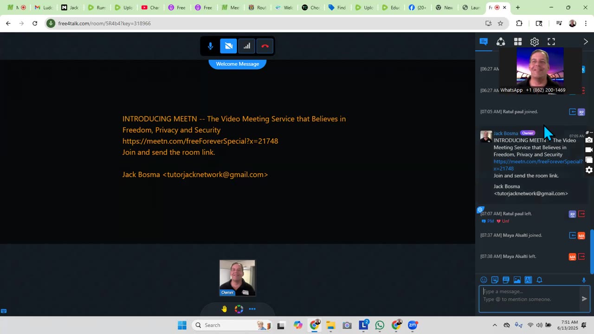Click the chat panel scrollbar
The image size is (594, 334).
coord(592,252)
